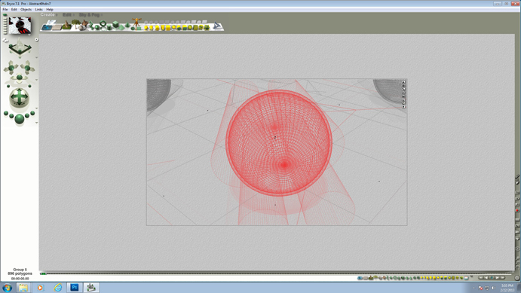This screenshot has width=521, height=293.
Task: Toggle the small circle beside View Control
Action: click(x=36, y=39)
